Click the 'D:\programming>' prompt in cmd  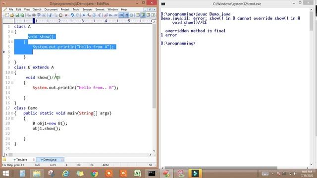pyautogui.click(x=178, y=44)
